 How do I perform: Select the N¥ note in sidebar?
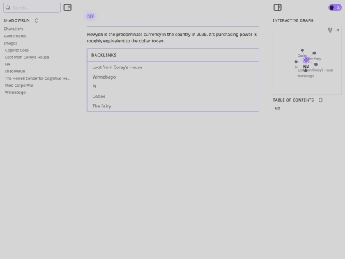(x=8, y=65)
